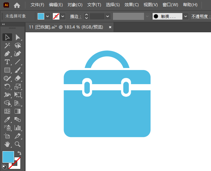Click the 触摸 brush definition field
The height and width of the screenshot is (171, 211).
(x=167, y=16)
